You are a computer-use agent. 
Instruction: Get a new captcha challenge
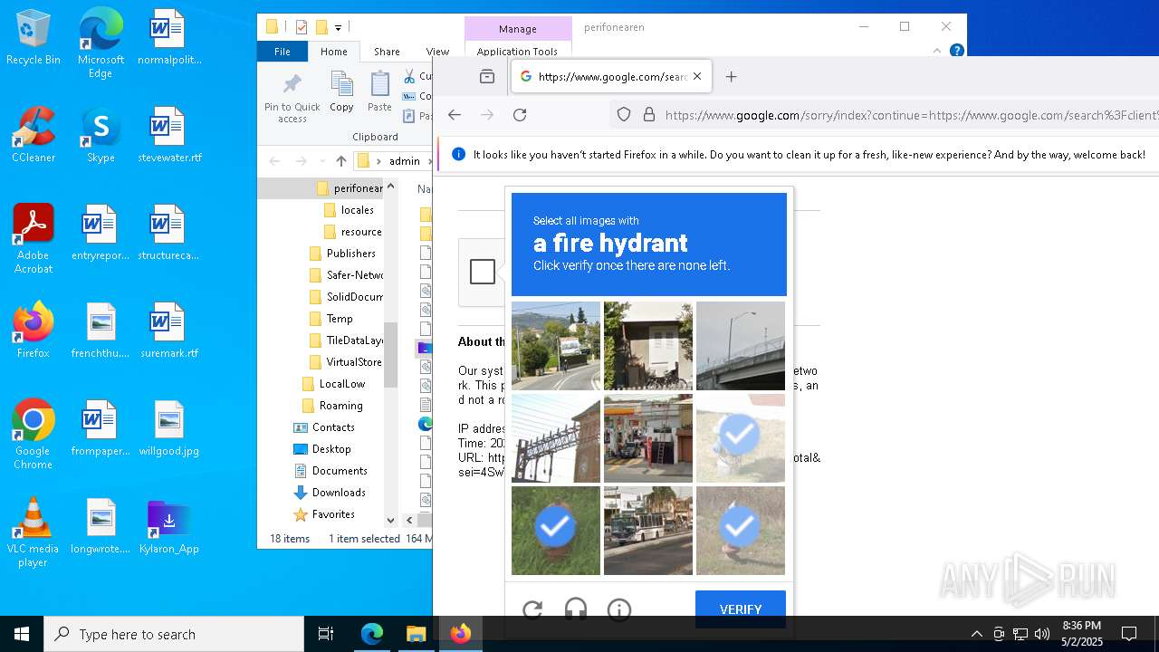click(x=532, y=609)
